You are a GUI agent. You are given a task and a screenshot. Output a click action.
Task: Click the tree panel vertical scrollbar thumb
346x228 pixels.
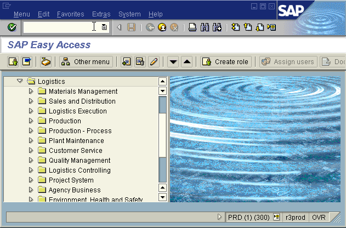[x=162, y=138]
